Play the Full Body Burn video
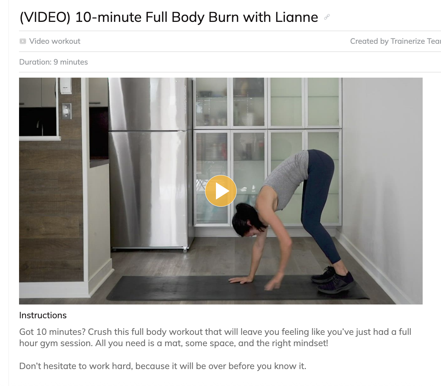This screenshot has width=441, height=386. (220, 191)
